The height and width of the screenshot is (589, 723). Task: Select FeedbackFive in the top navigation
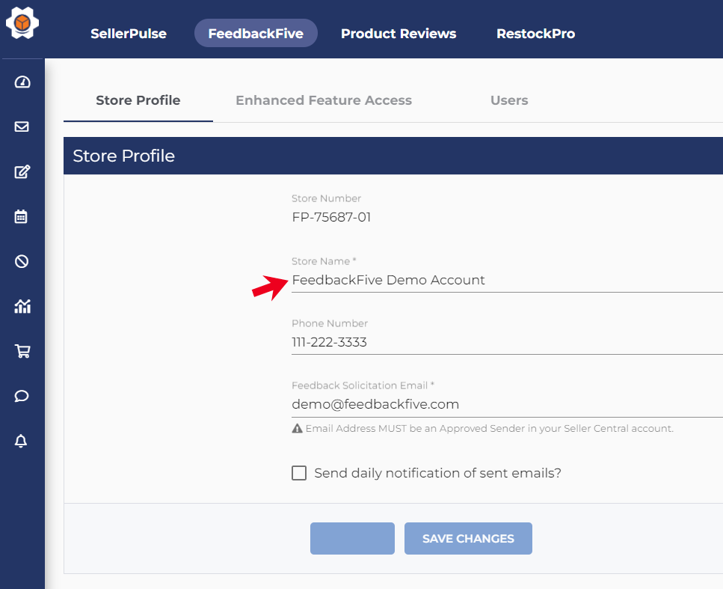pos(256,34)
